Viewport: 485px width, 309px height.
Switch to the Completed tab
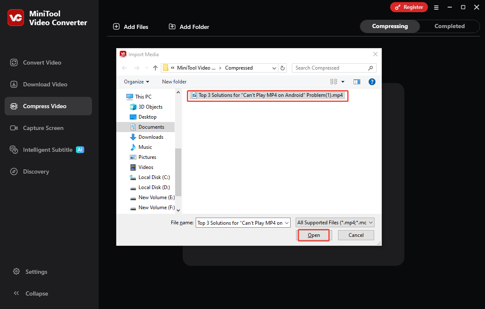tap(449, 26)
